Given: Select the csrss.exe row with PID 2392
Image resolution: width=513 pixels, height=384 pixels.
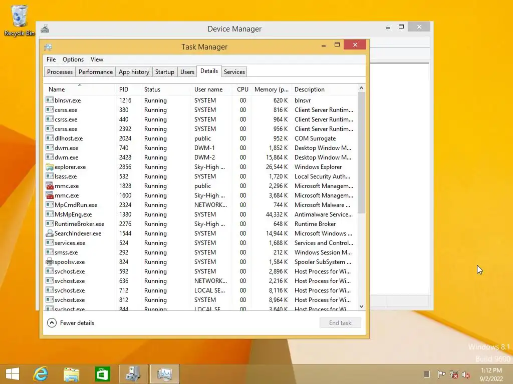Looking at the screenshot, I should click(200, 128).
